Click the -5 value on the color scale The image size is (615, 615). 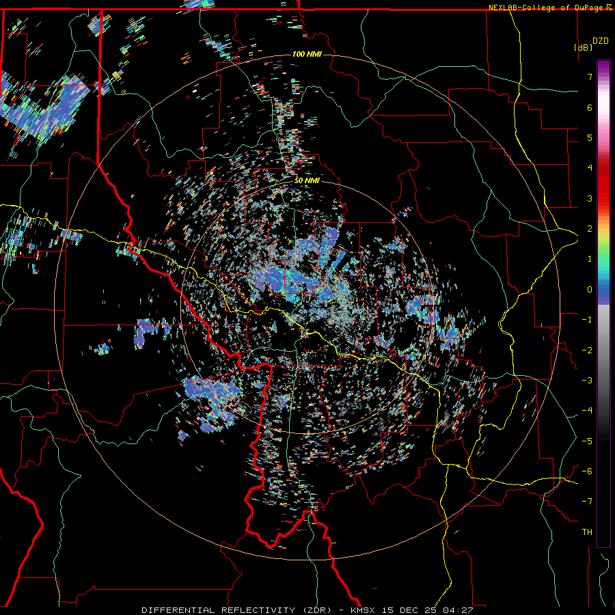coord(587,441)
